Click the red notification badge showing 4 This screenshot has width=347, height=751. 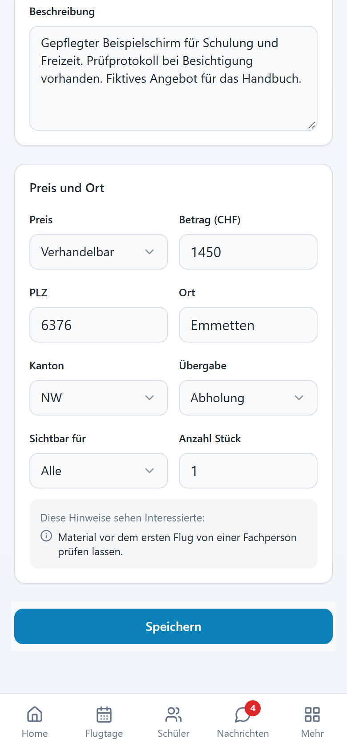pos(253,708)
